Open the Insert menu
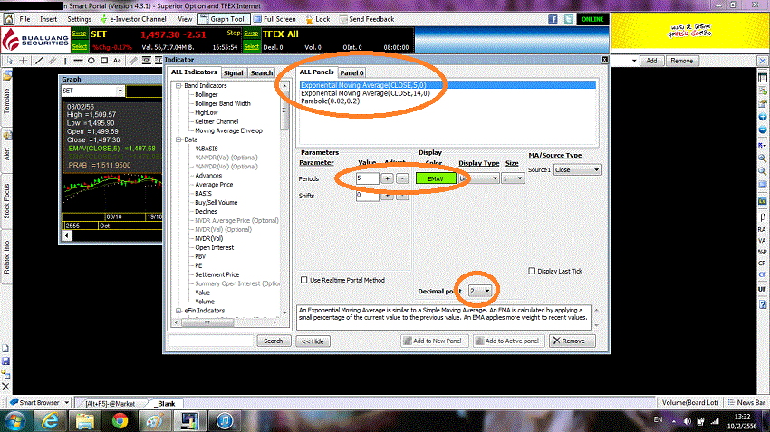 [49, 19]
